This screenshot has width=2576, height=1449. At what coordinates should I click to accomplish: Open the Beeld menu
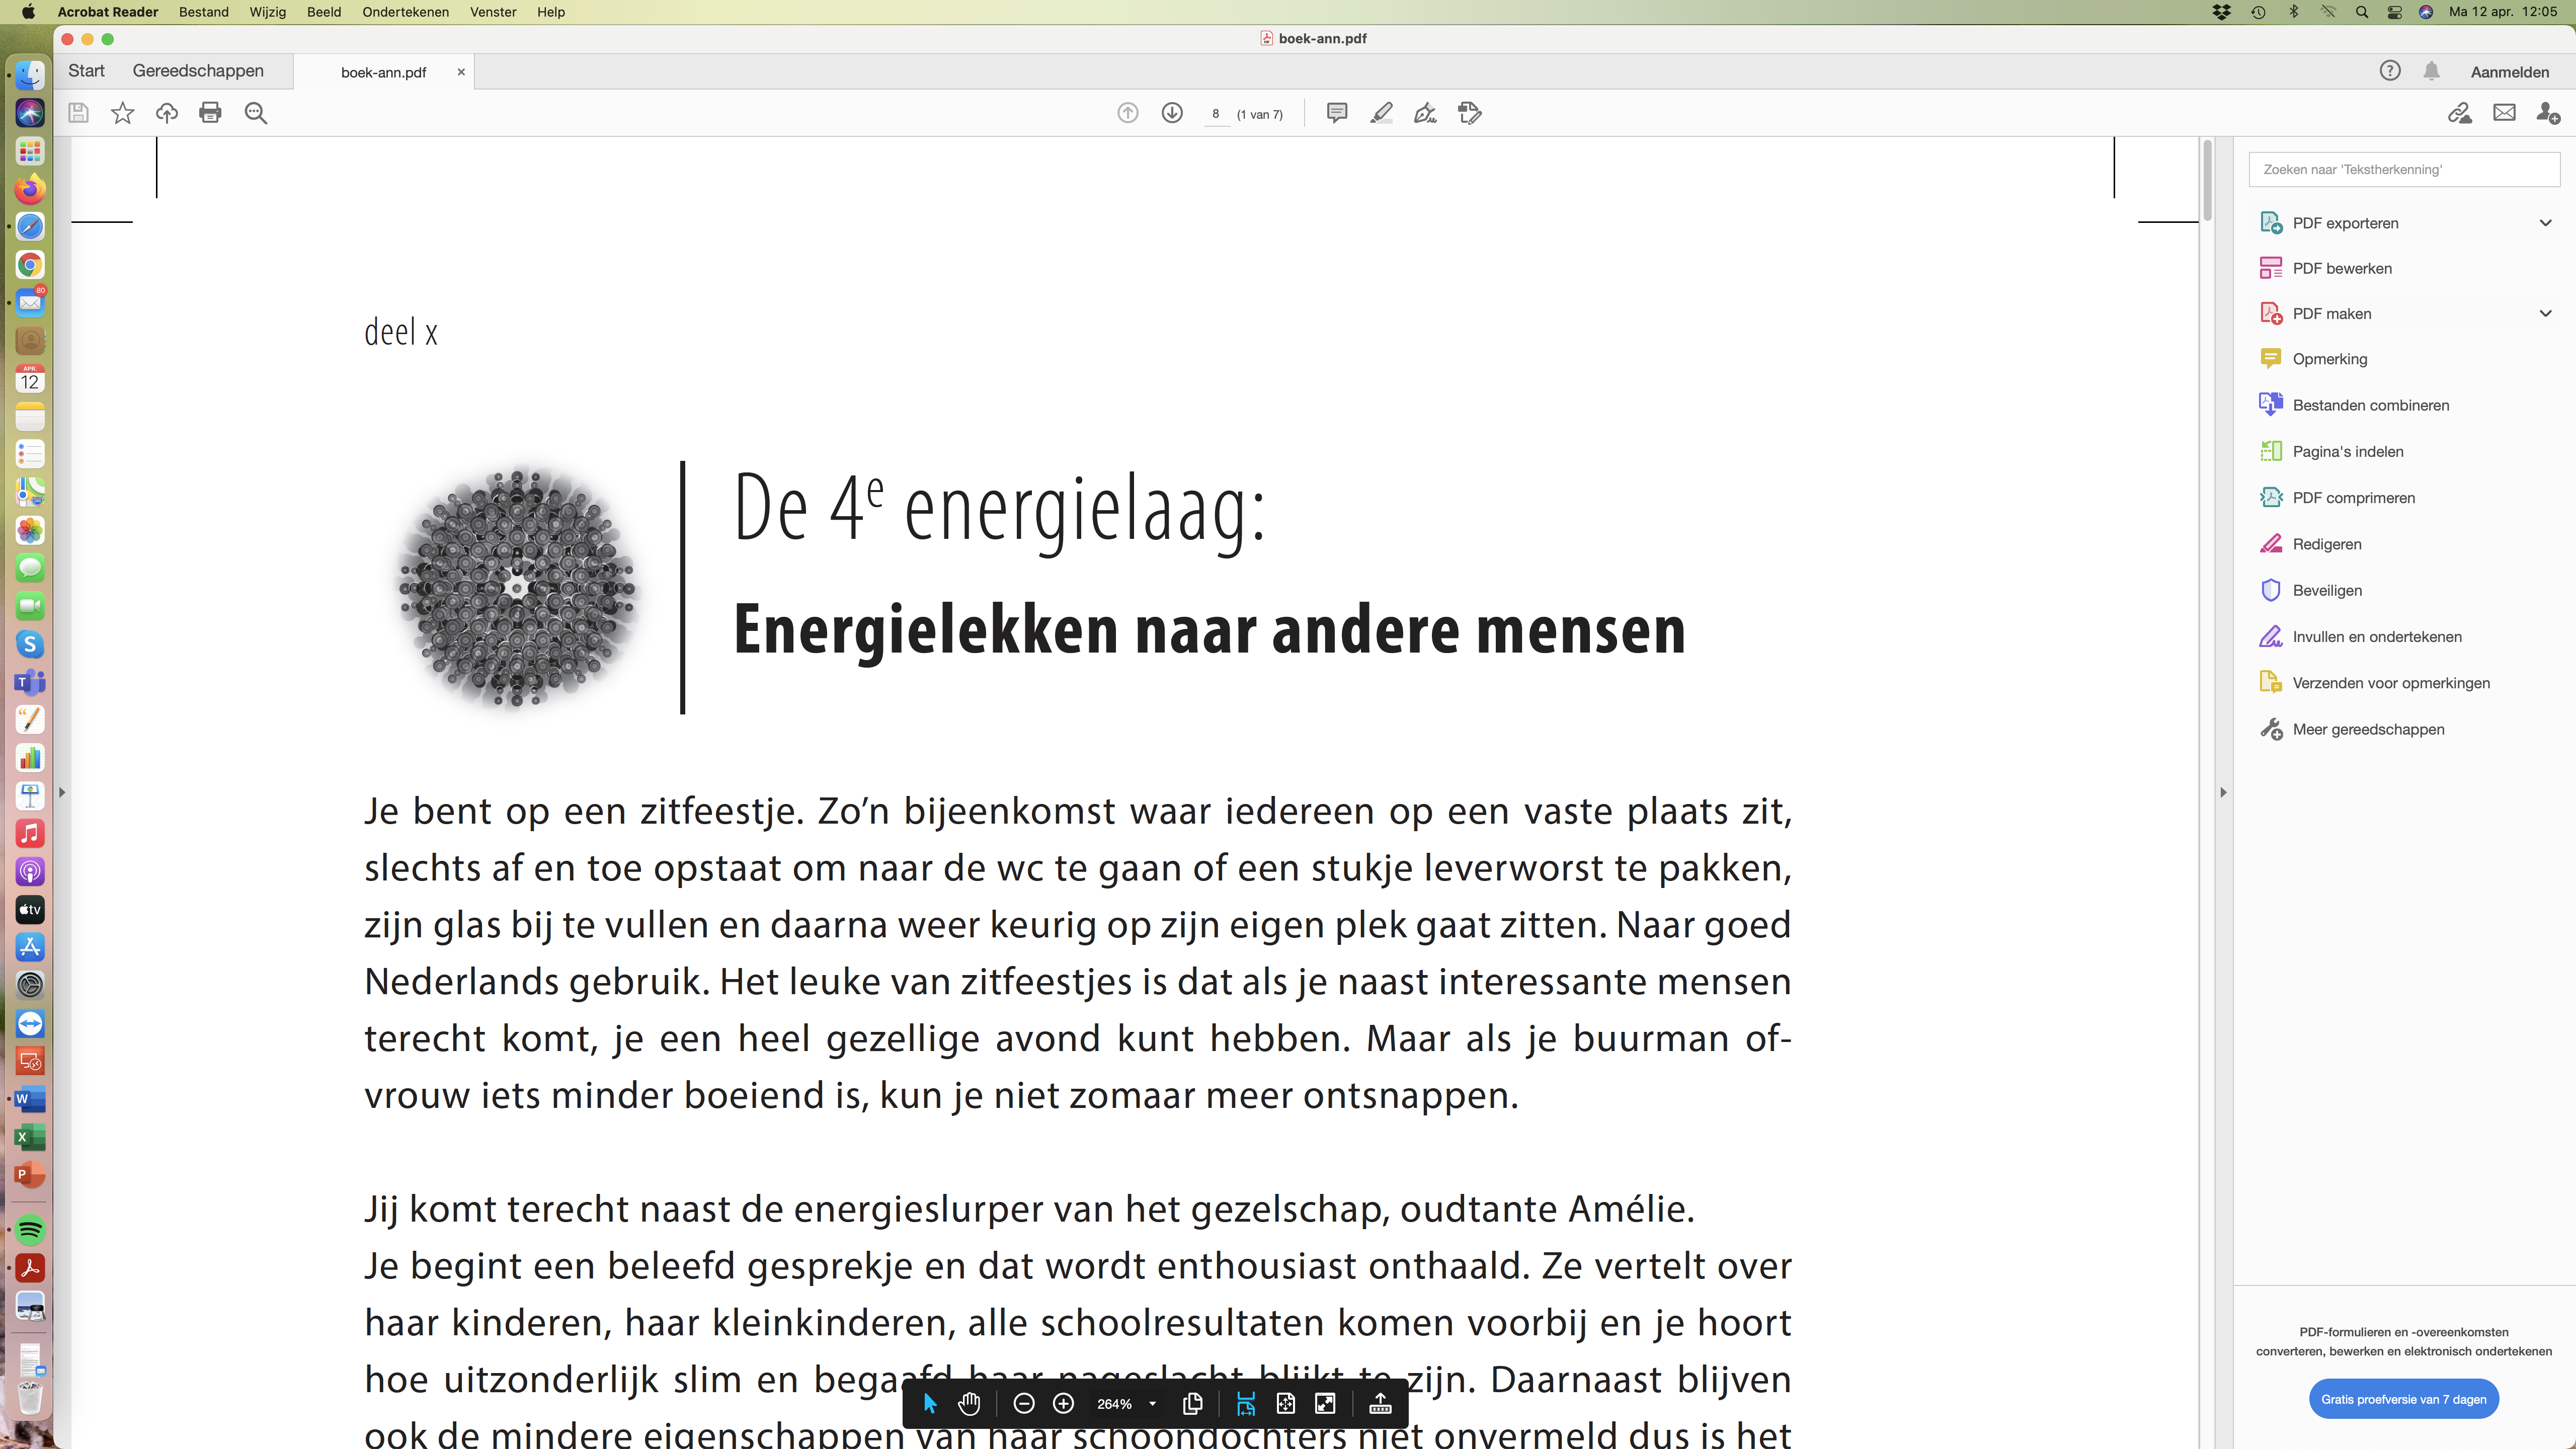[323, 12]
